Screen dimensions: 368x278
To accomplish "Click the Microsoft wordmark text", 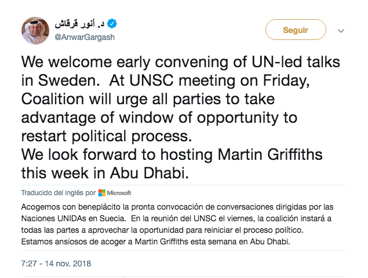I will click(119, 193).
